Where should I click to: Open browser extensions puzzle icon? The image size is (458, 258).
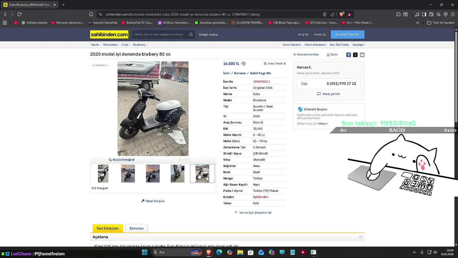398,14
